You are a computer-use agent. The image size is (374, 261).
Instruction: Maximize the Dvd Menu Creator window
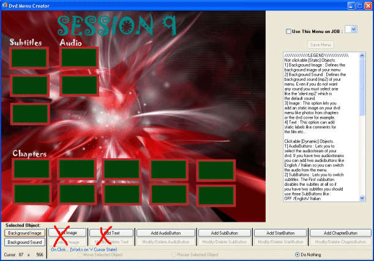point(360,6)
